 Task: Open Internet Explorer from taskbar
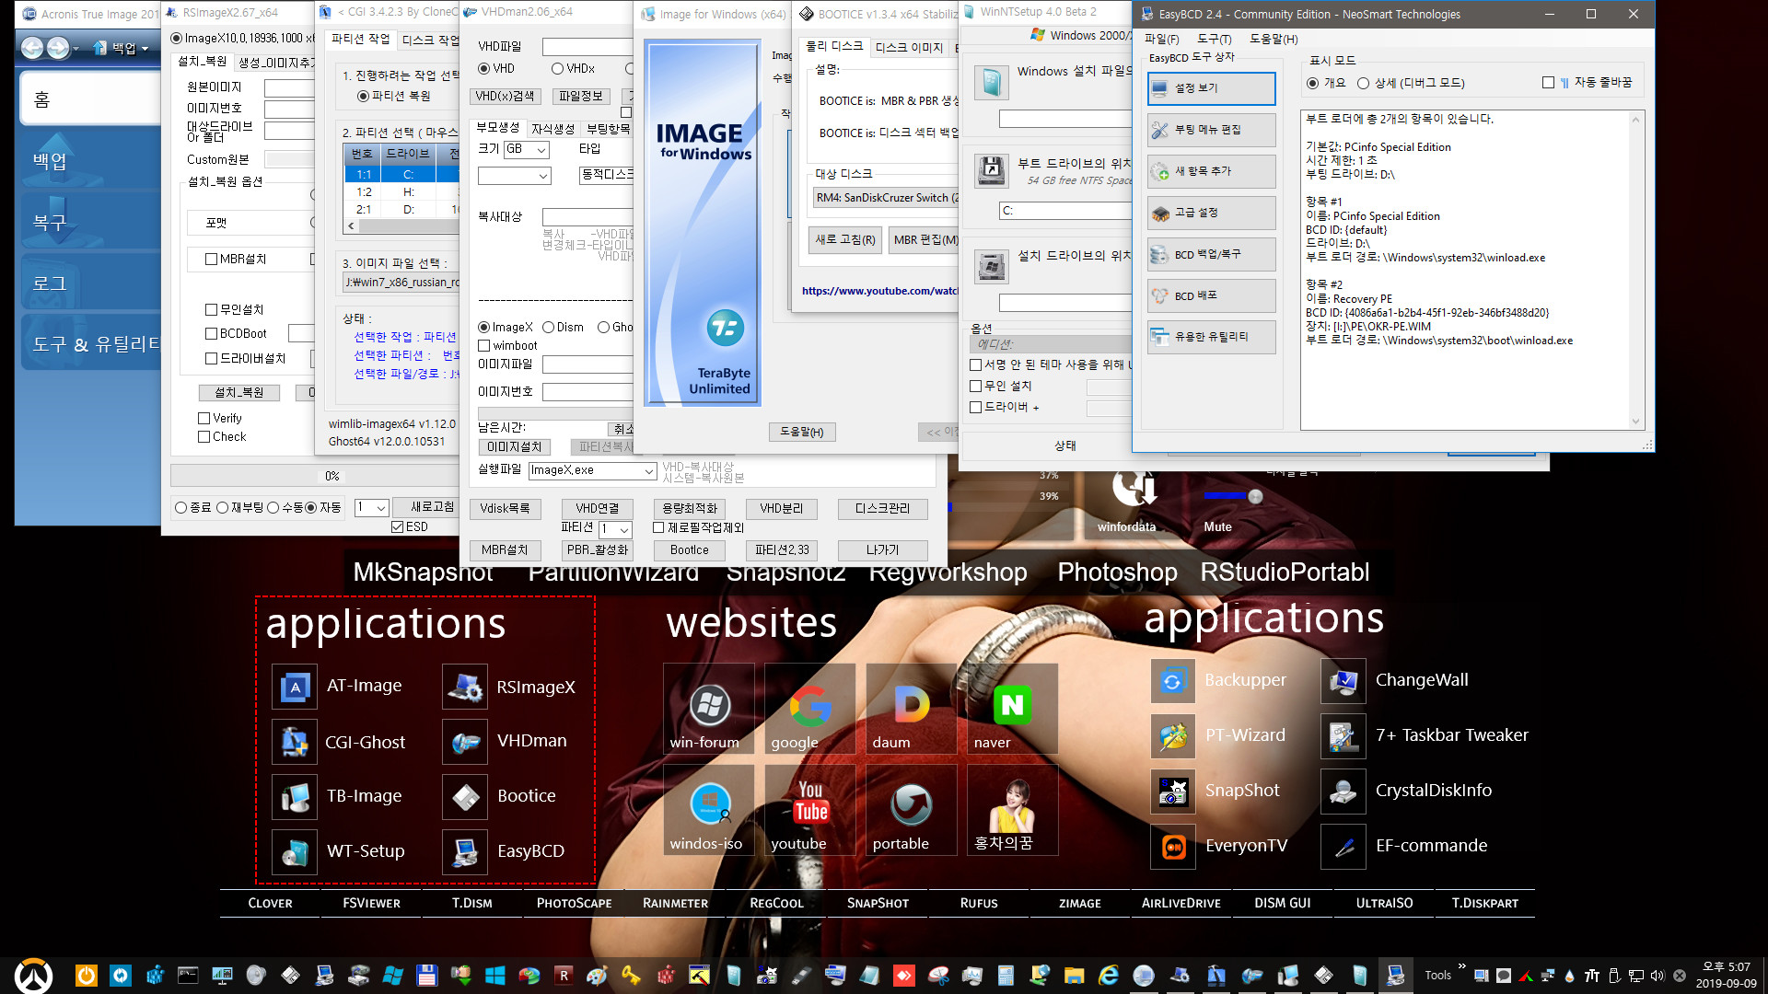click(1109, 976)
